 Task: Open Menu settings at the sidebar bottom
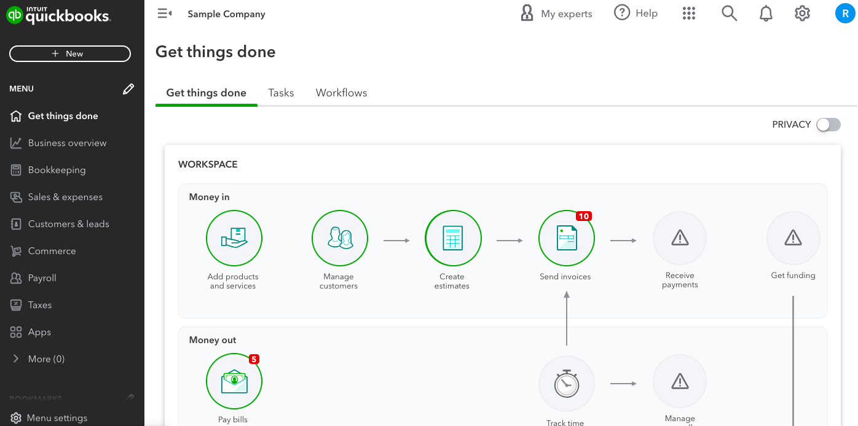[49, 418]
